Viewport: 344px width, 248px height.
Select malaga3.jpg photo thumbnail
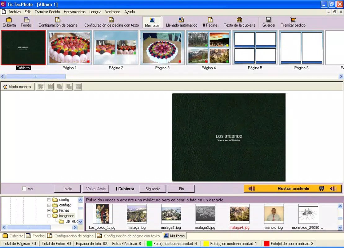tap(205, 214)
